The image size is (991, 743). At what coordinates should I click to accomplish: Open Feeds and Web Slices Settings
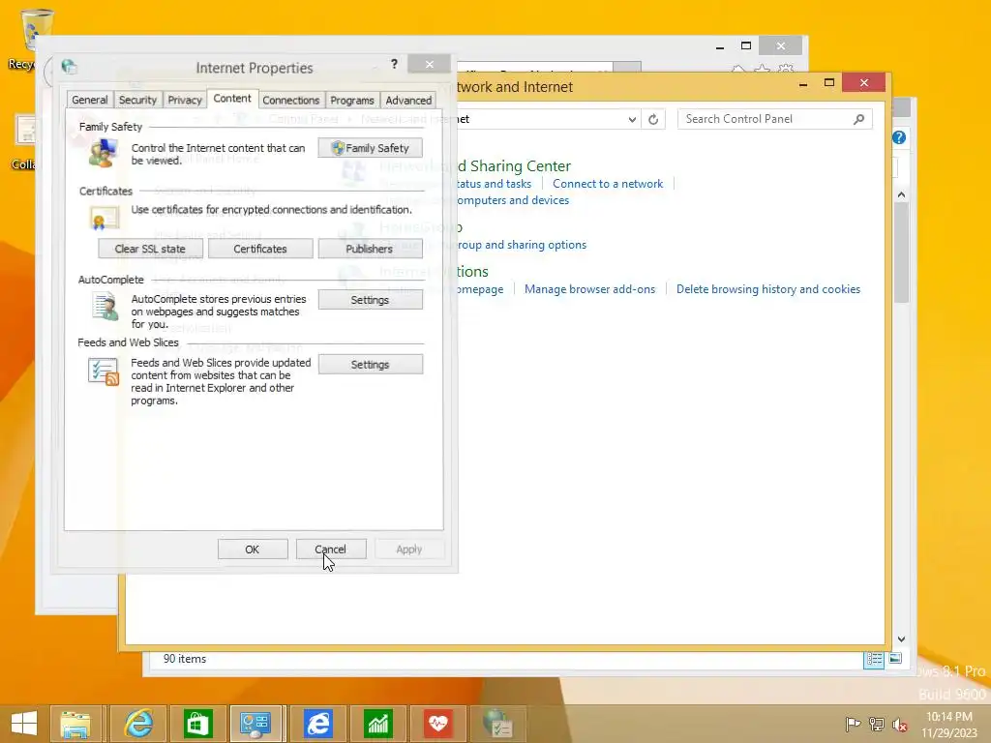pos(371,365)
